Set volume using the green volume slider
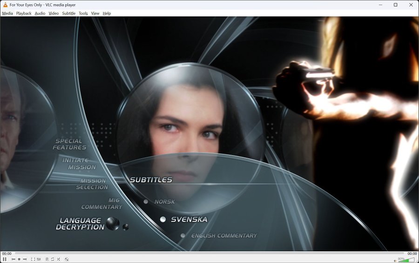 [407, 260]
